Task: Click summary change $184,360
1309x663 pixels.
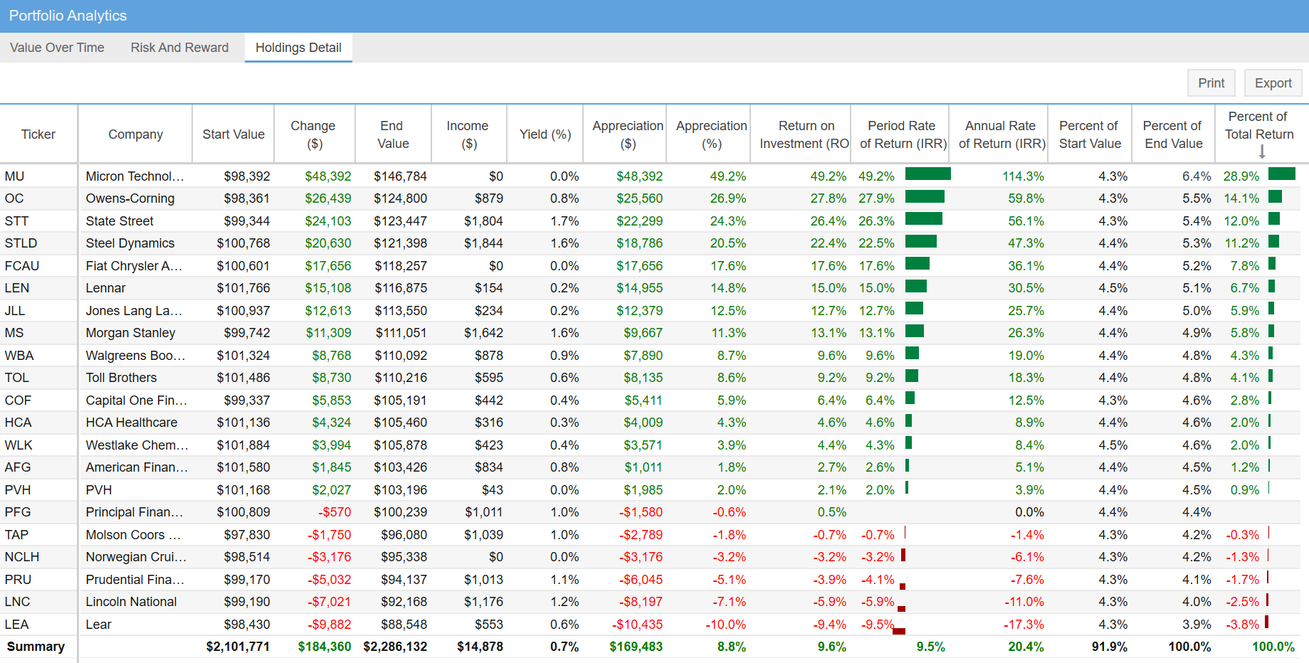Action: [324, 647]
